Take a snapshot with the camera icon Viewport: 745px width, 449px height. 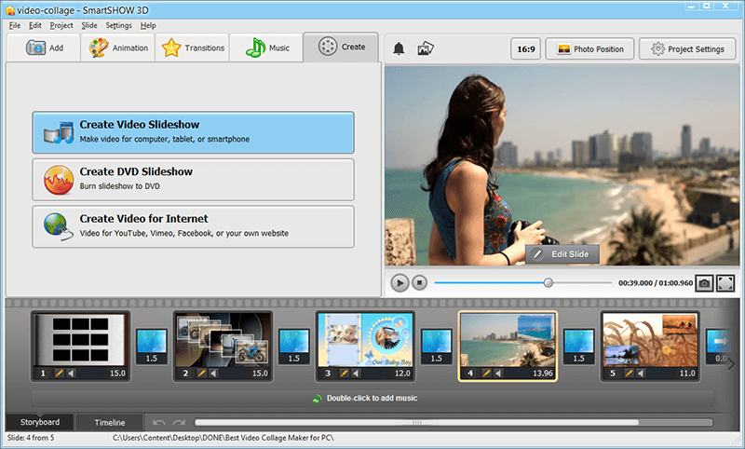[704, 283]
